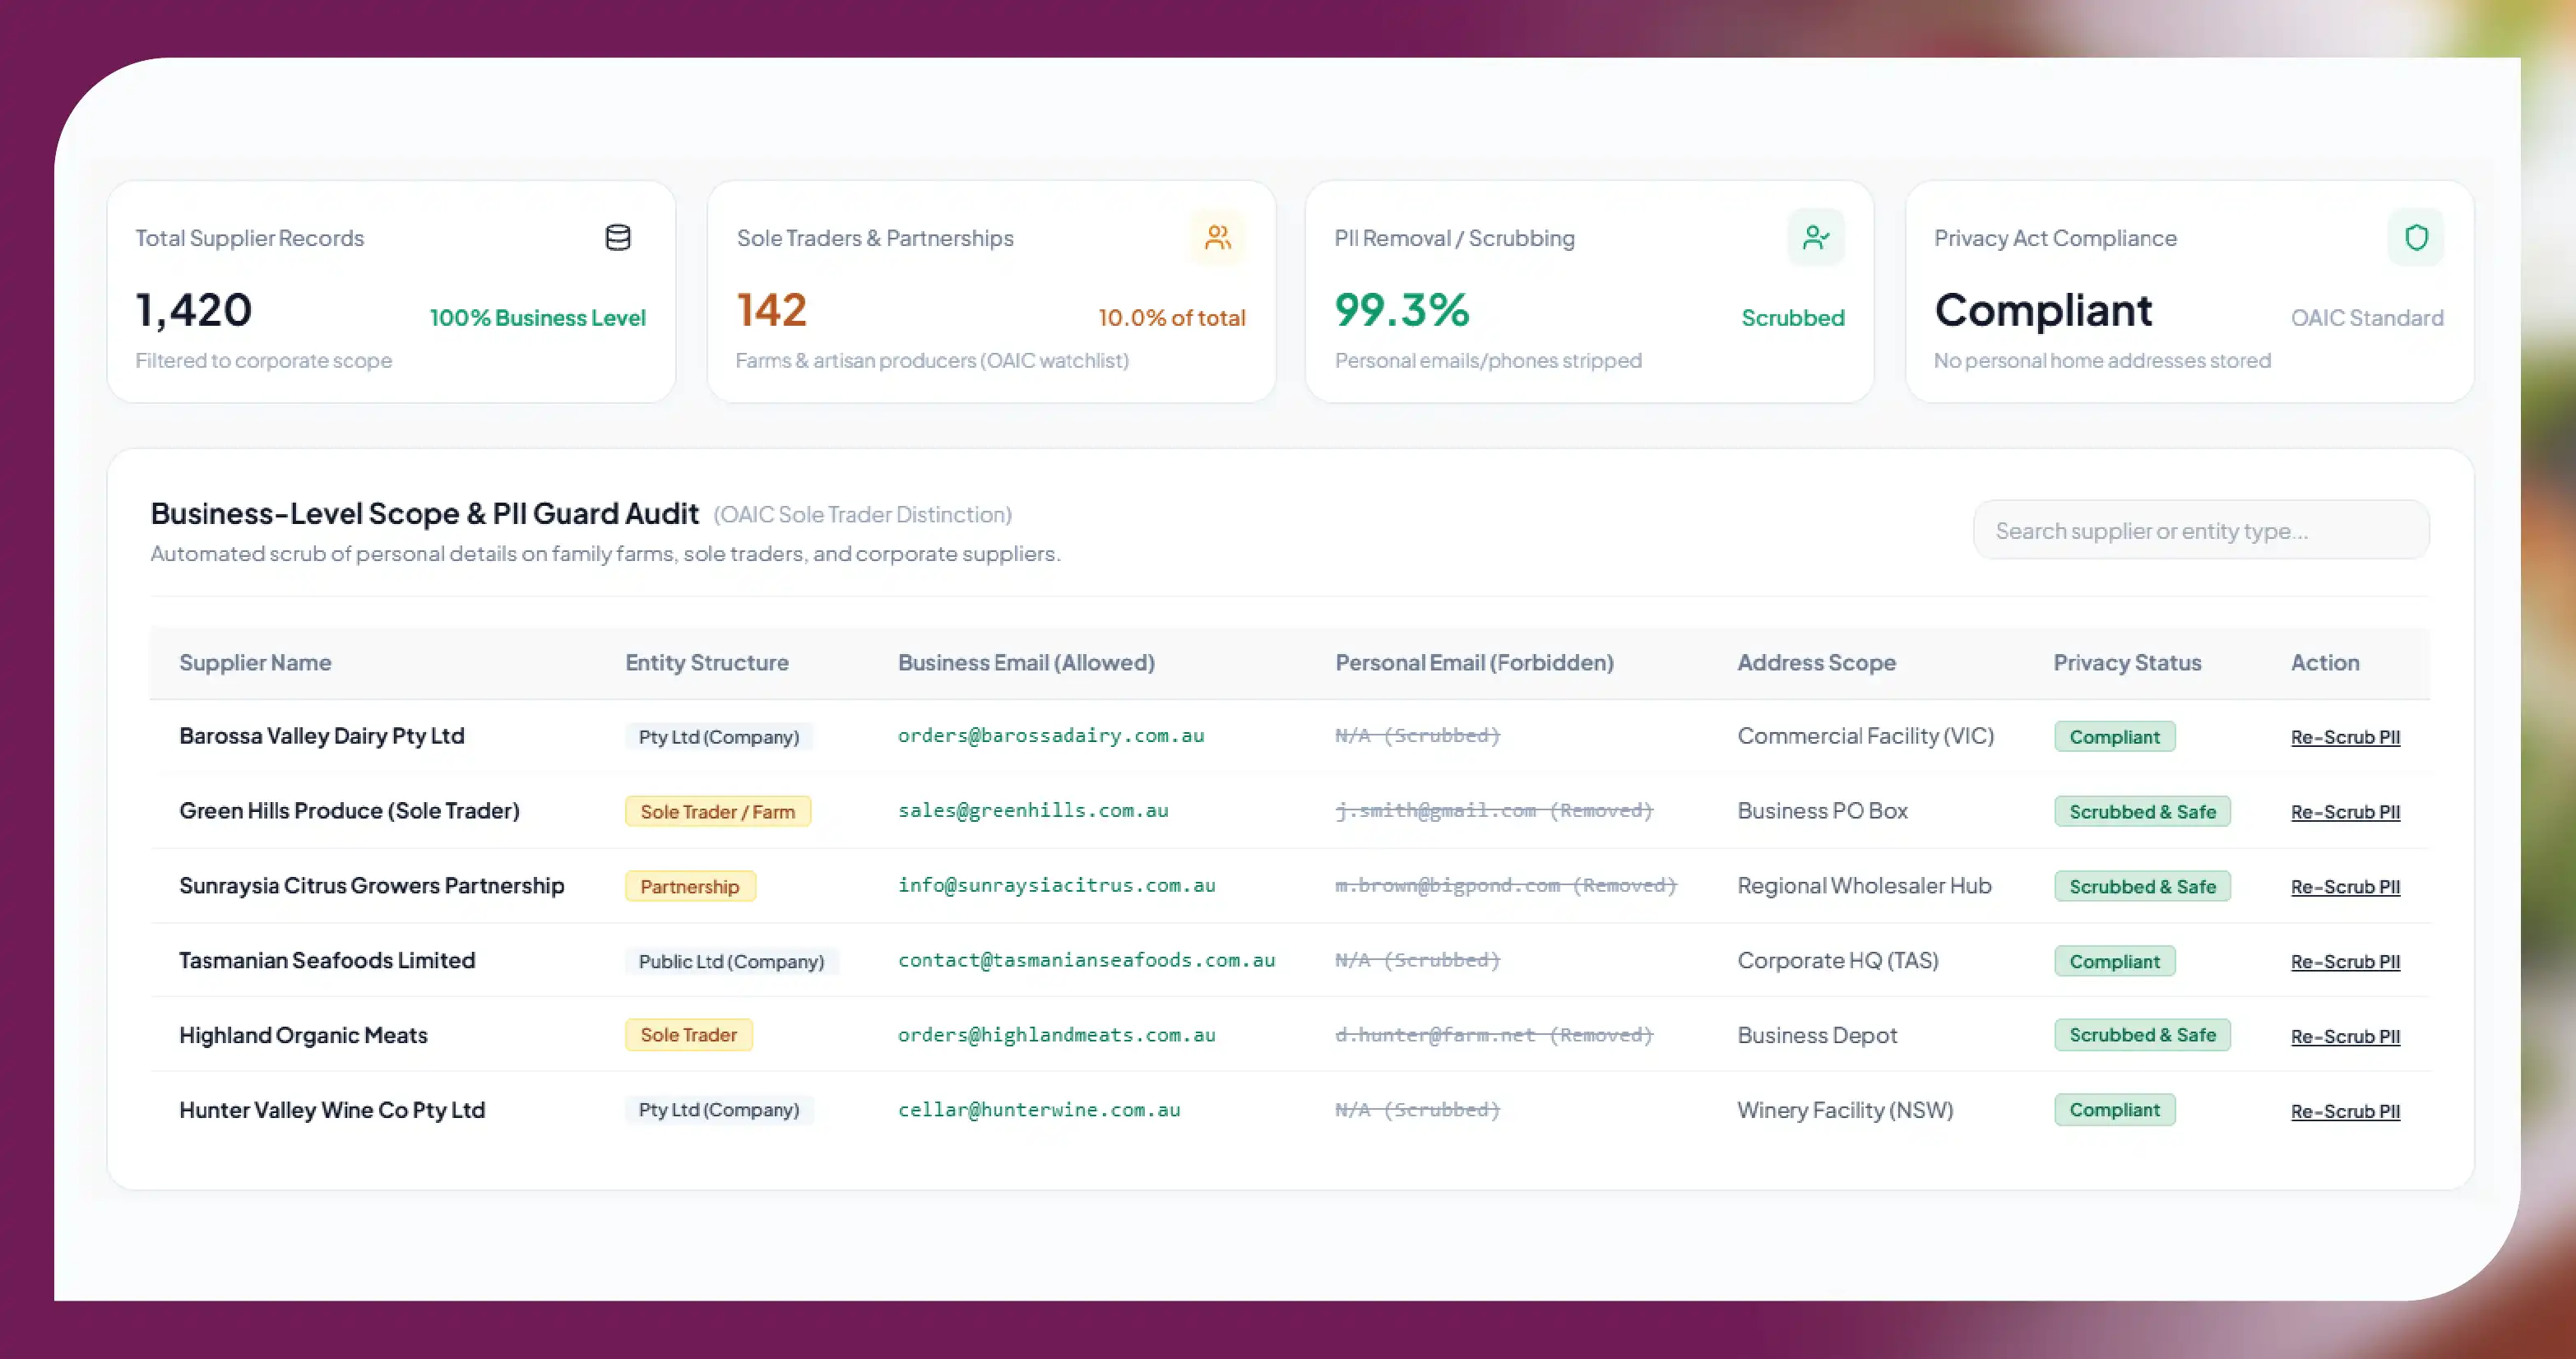Click the 1,420 total supplier records value
Screen dimensions: 2576x1359
pyautogui.click(x=194, y=310)
